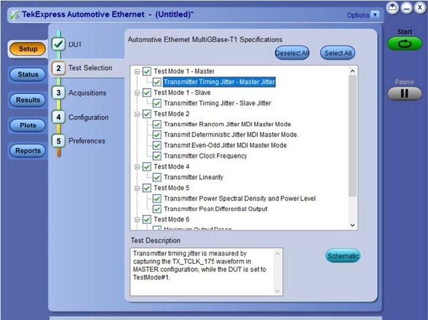Pause the test execution
428x320 pixels.
point(404,94)
